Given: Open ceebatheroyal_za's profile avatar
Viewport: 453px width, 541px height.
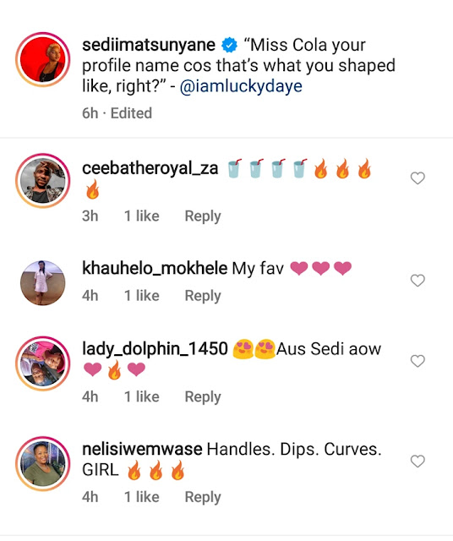Looking at the screenshot, I should point(43,180).
